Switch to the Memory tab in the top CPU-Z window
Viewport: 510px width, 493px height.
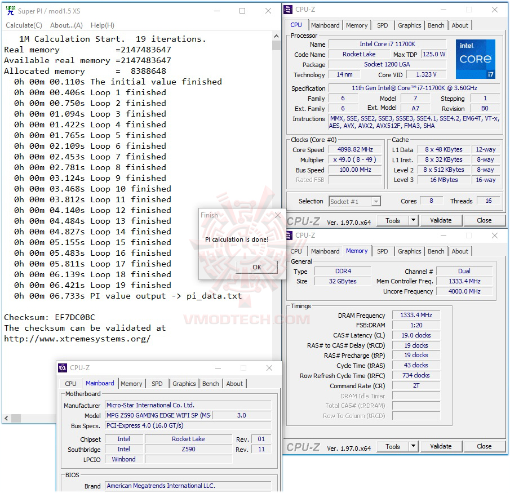click(x=357, y=25)
